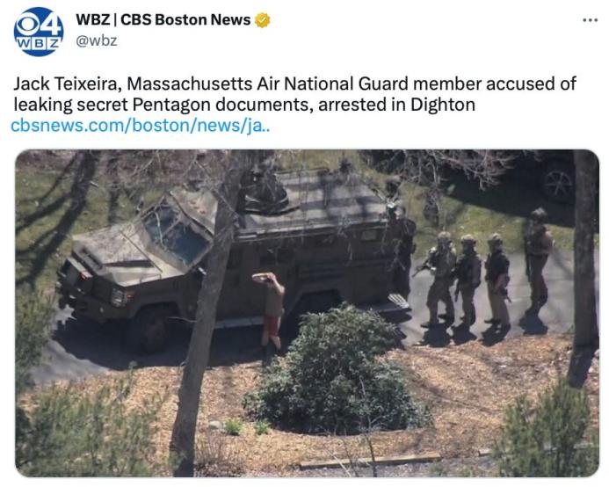Open the @wbz handle
This screenshot has height=487, width=609.
point(97,40)
